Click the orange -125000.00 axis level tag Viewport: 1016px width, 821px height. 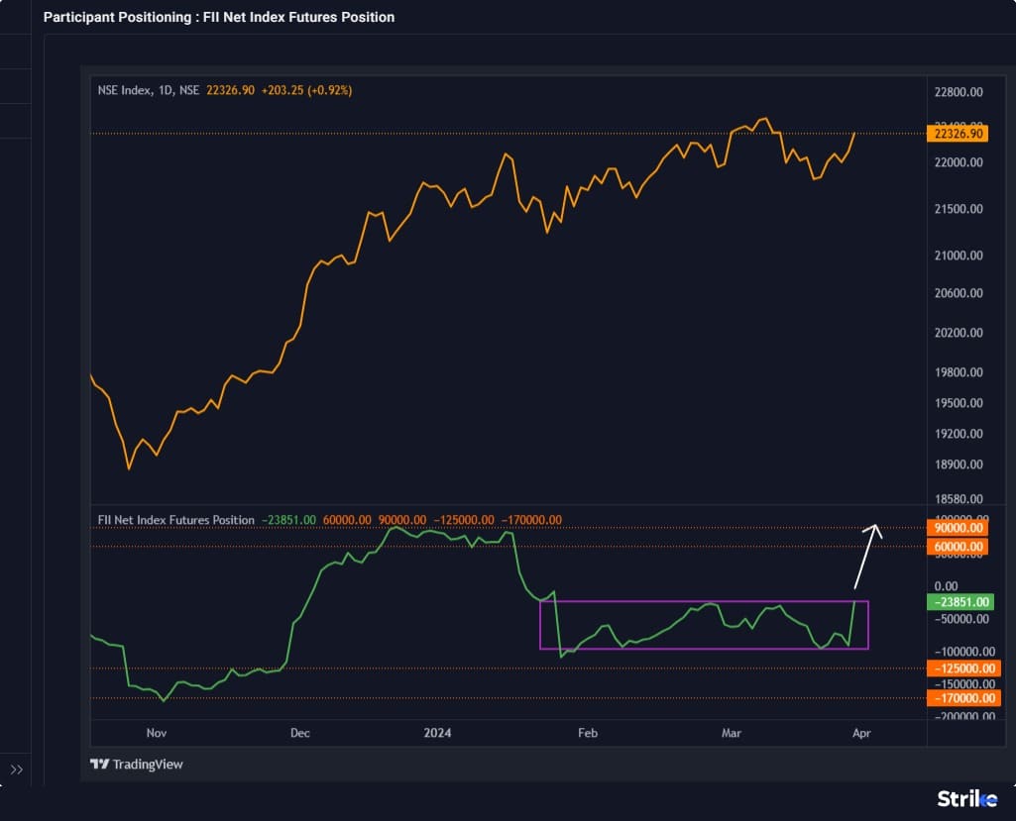[x=964, y=668]
